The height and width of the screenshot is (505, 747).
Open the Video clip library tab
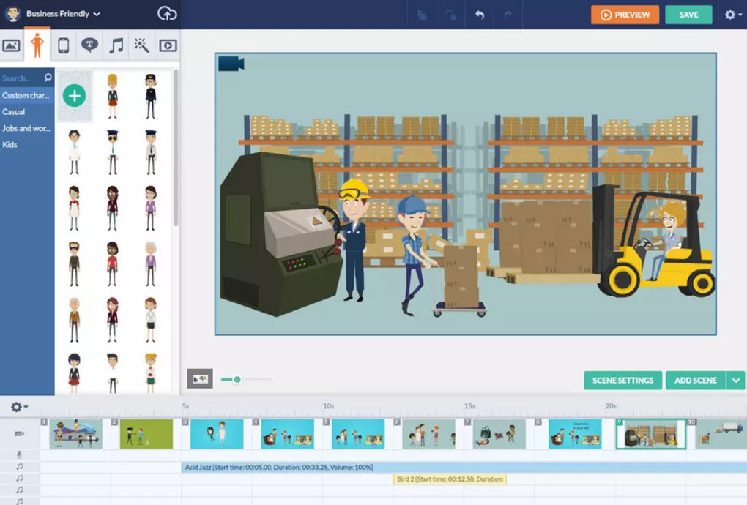168,45
